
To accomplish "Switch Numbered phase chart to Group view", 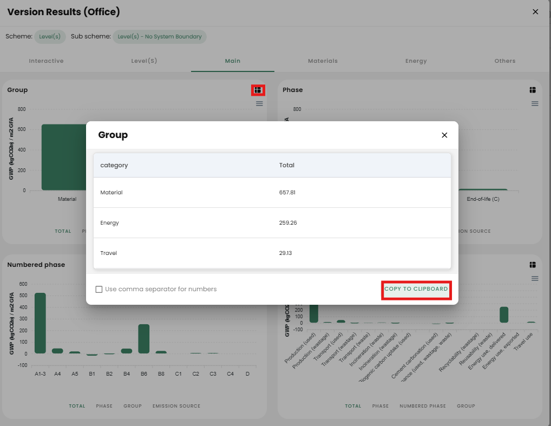I will click(x=132, y=406).
